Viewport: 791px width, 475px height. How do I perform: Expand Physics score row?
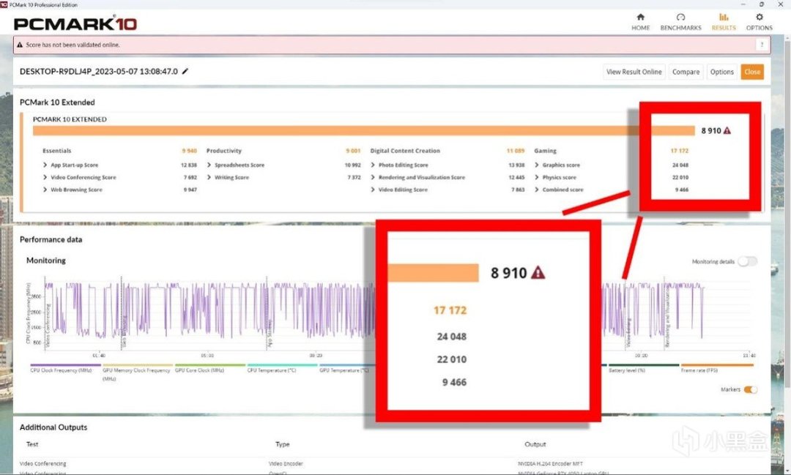(x=555, y=178)
